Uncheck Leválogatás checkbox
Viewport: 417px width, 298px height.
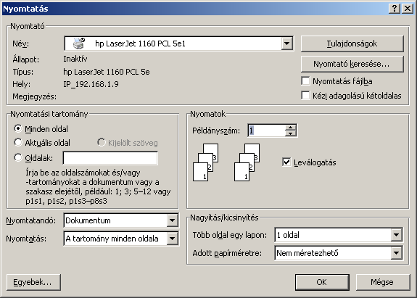(x=286, y=162)
